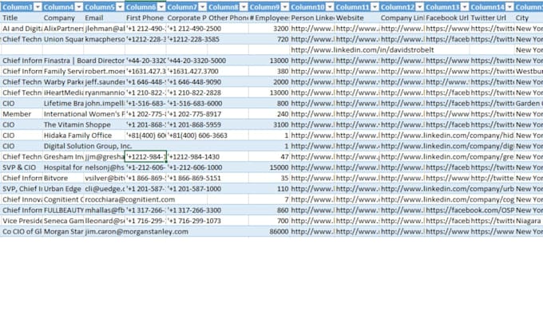The width and height of the screenshot is (543, 326).
Task: Click the 'AlixPartners' company cell
Action: click(63, 29)
